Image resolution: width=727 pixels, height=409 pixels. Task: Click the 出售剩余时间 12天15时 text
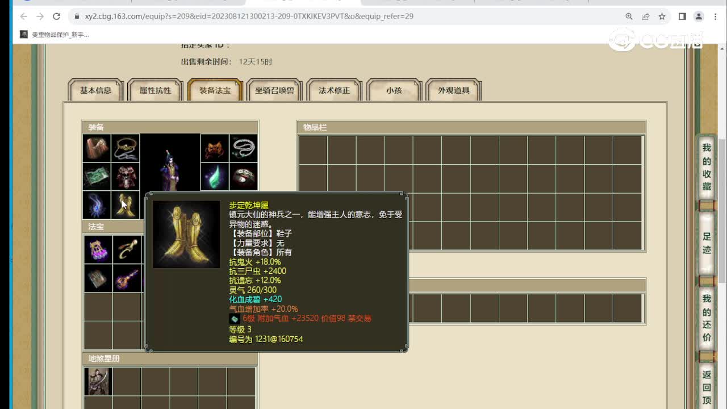click(x=227, y=61)
